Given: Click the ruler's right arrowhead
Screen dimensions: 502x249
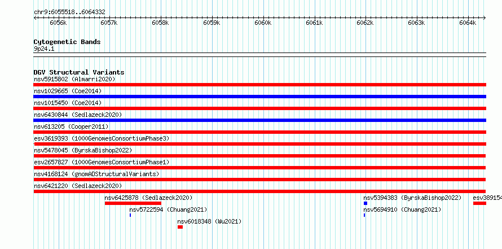Looking at the screenshot, I should (x=485, y=18).
